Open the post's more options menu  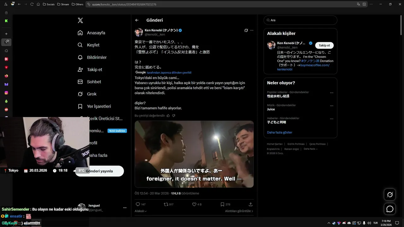click(252, 30)
